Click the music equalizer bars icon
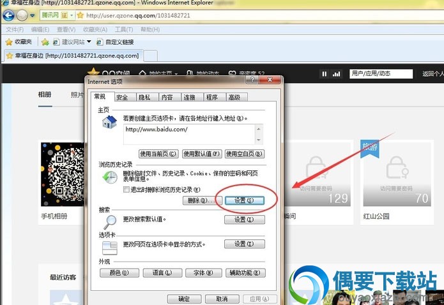This screenshot has height=305, width=444. click(337, 74)
